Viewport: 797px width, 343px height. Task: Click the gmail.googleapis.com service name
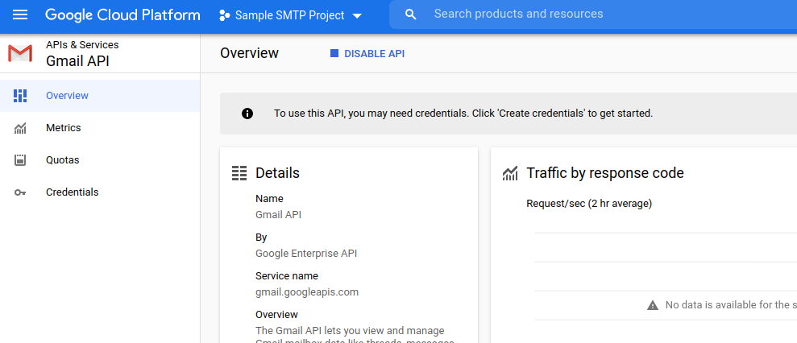click(x=307, y=292)
